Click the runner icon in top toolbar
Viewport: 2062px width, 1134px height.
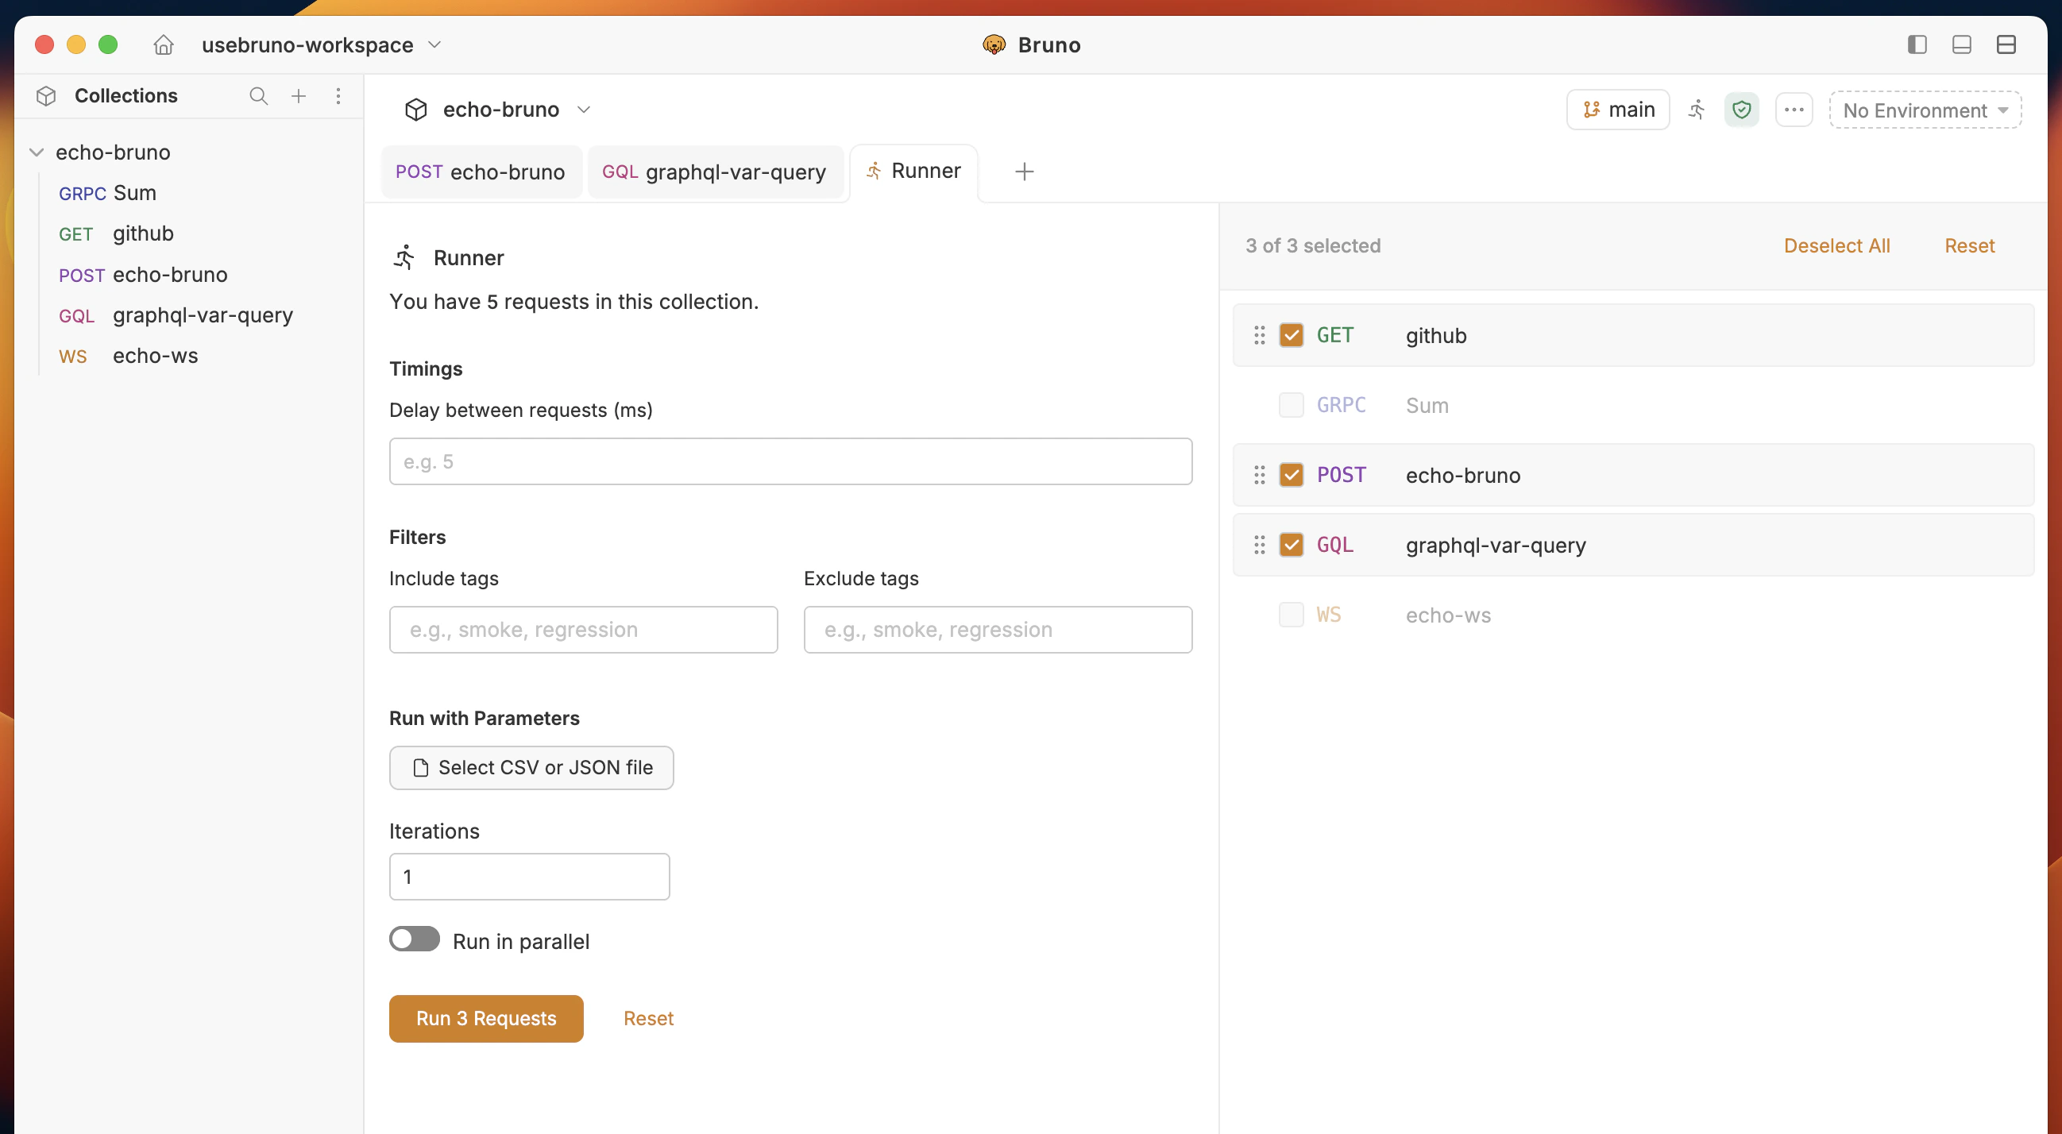point(1697,110)
